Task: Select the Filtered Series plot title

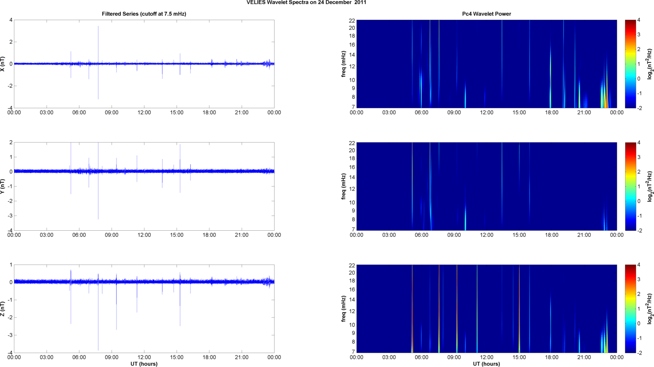Action: coord(144,14)
